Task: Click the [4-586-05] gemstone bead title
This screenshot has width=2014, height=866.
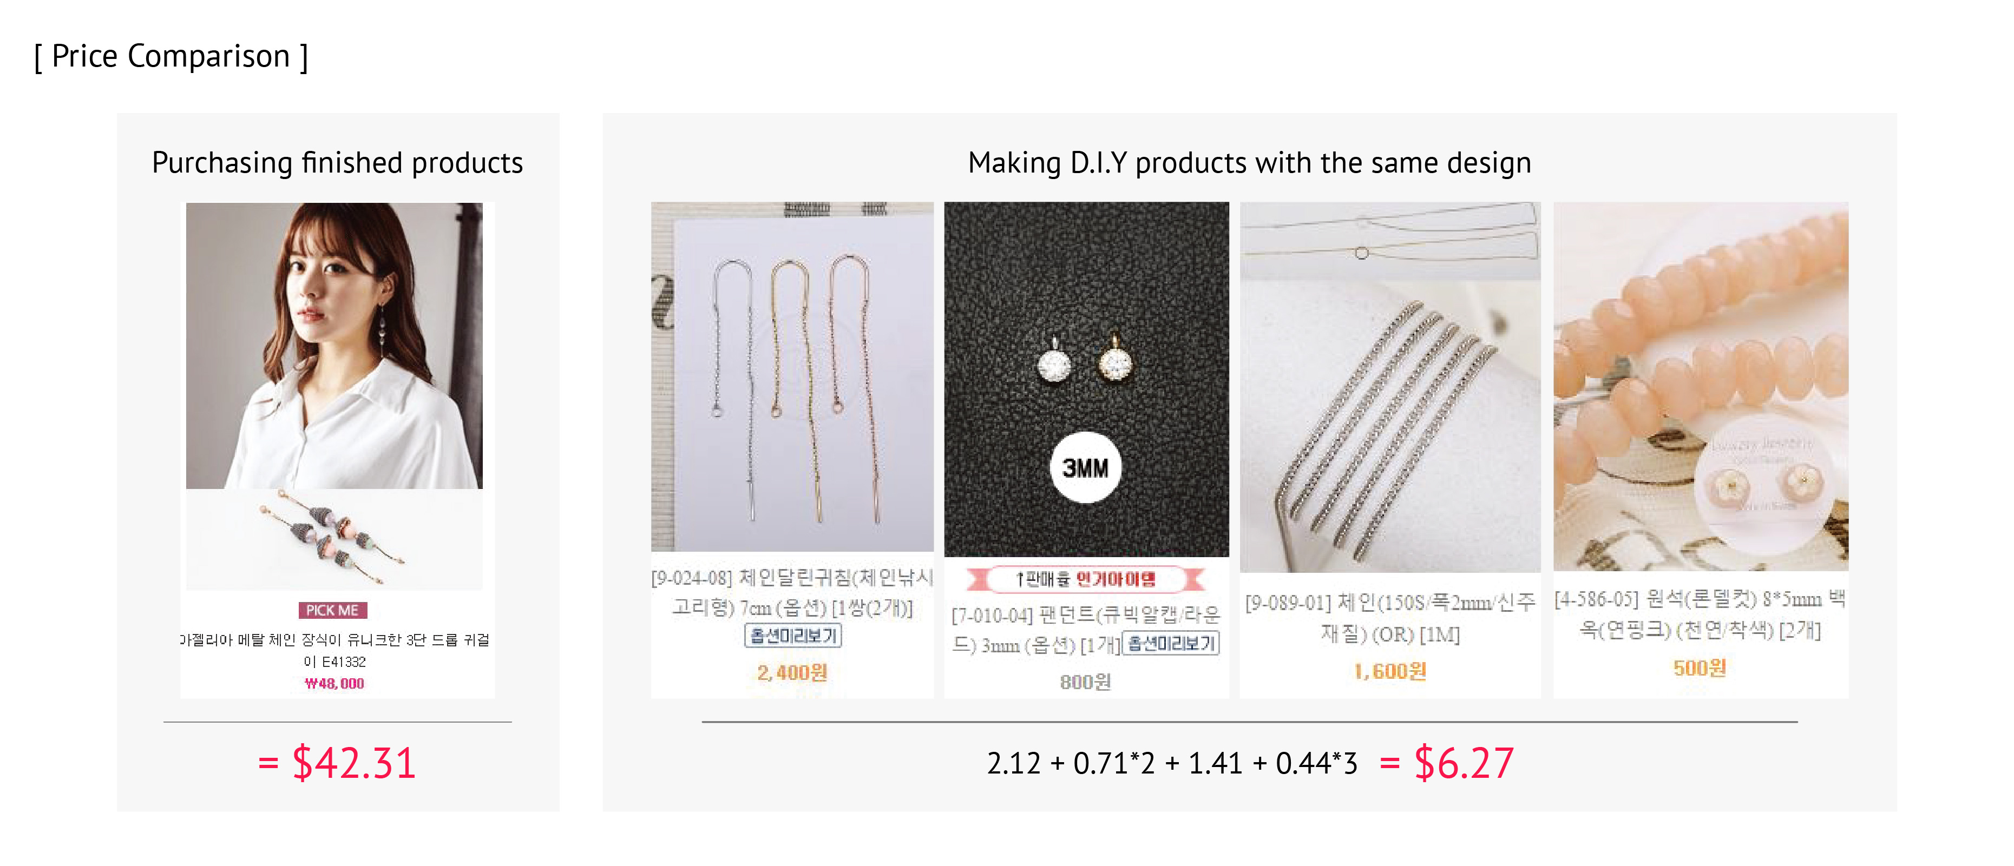Action: pos(1700,614)
